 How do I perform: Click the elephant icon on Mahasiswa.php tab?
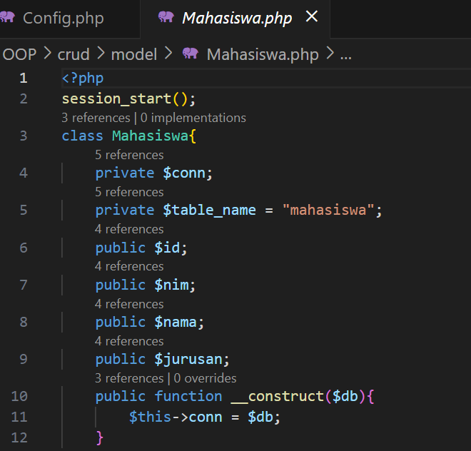(166, 18)
